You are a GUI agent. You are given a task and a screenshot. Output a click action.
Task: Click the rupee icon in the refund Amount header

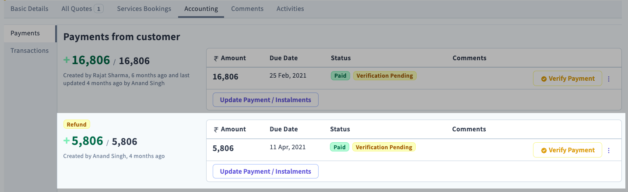tap(216, 130)
